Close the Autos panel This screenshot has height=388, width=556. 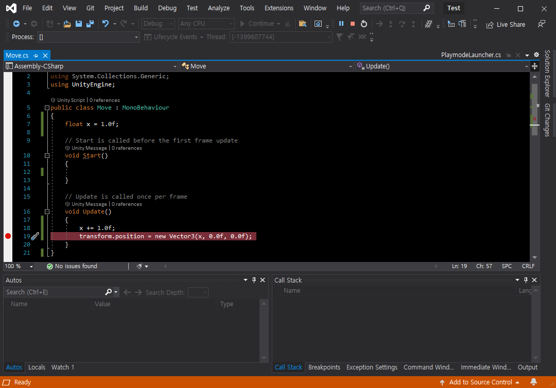pyautogui.click(x=263, y=280)
